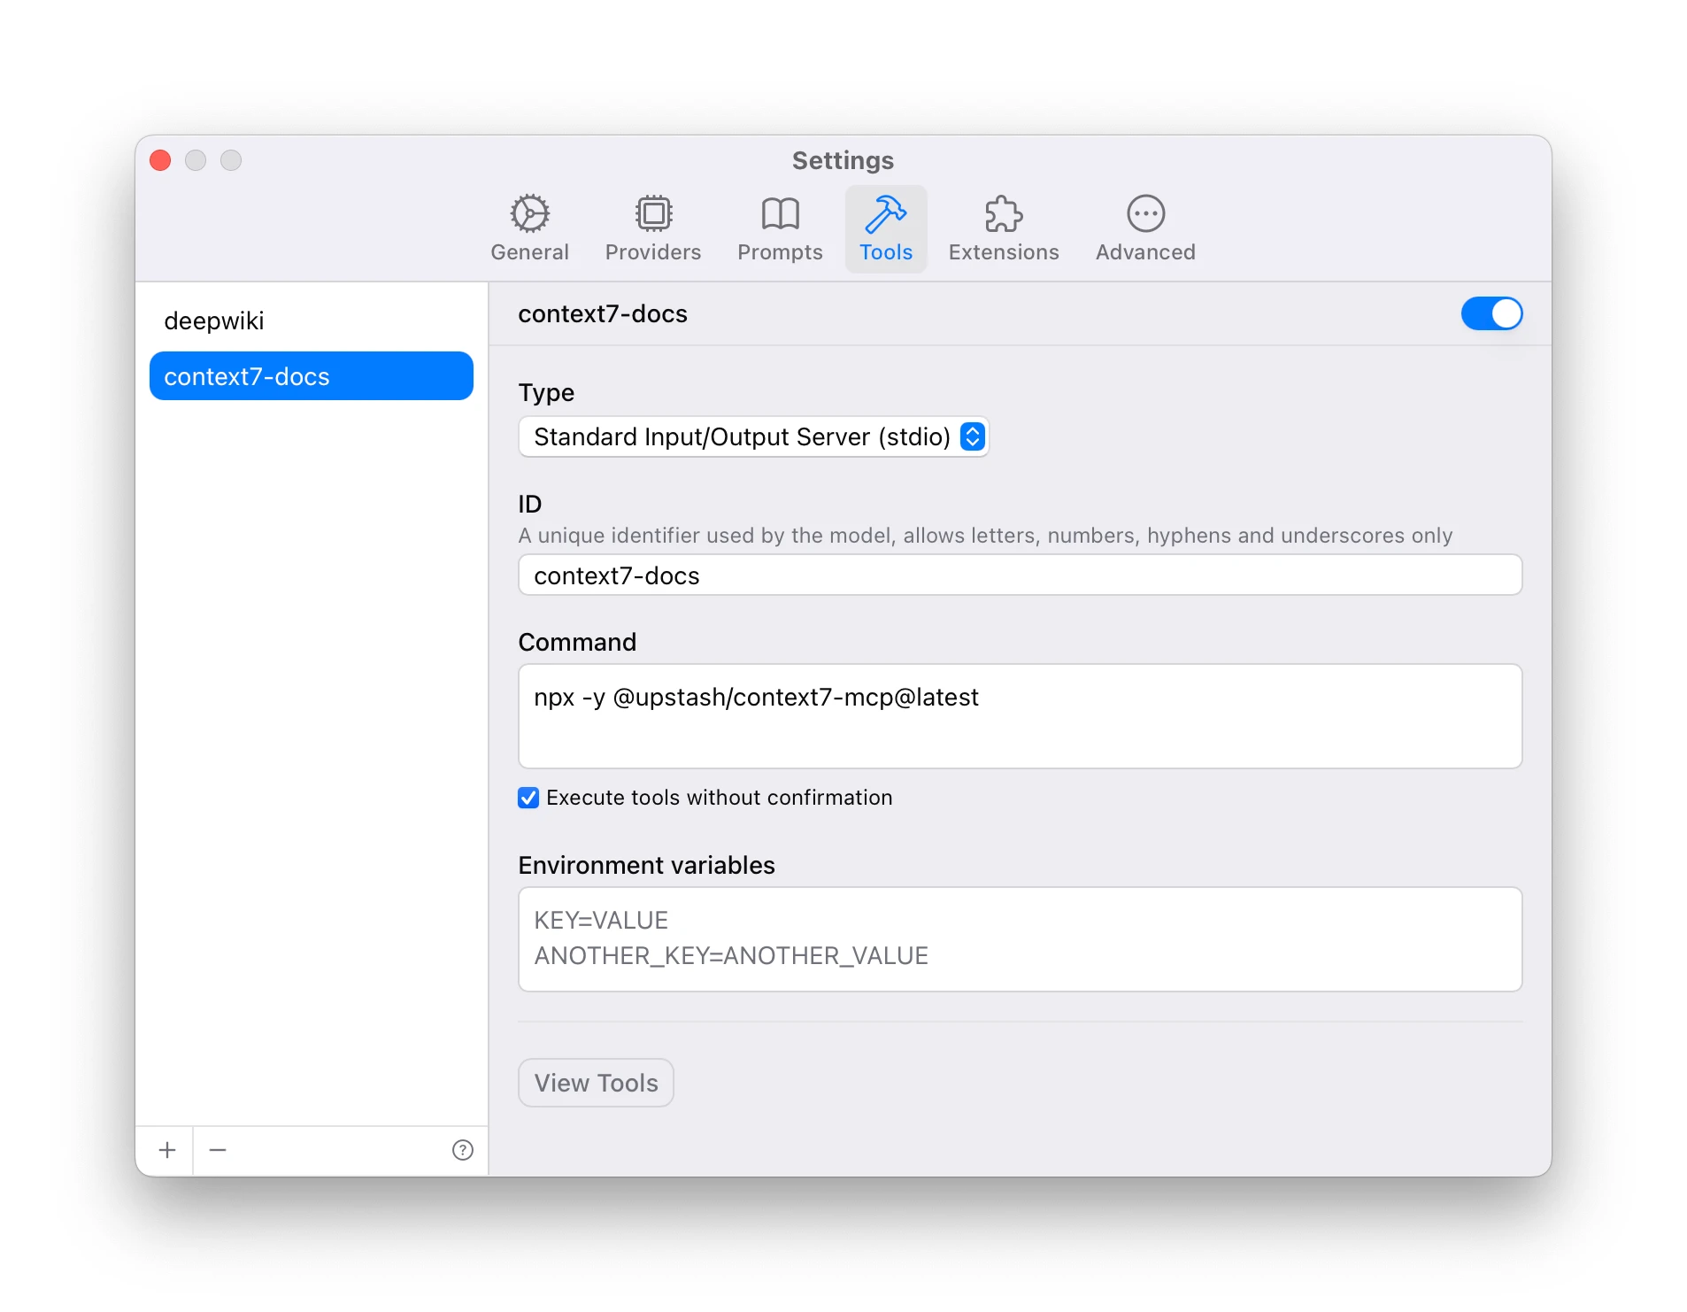Image resolution: width=1687 pixels, height=1312 pixels.
Task: Click the Type dropdown stepper arrows
Action: pyautogui.click(x=972, y=436)
